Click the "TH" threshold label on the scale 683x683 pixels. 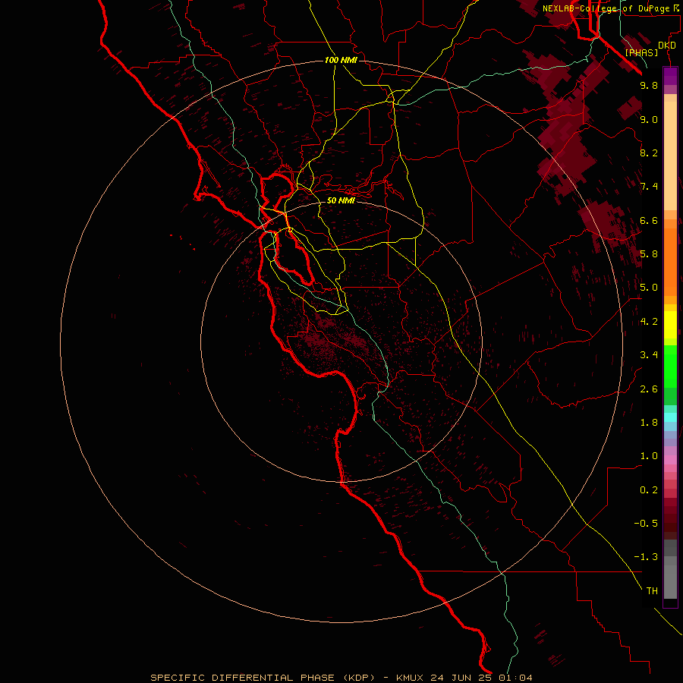(652, 591)
